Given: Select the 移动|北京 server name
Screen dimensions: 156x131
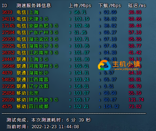Looking at the screenshot, I should 28,93.
